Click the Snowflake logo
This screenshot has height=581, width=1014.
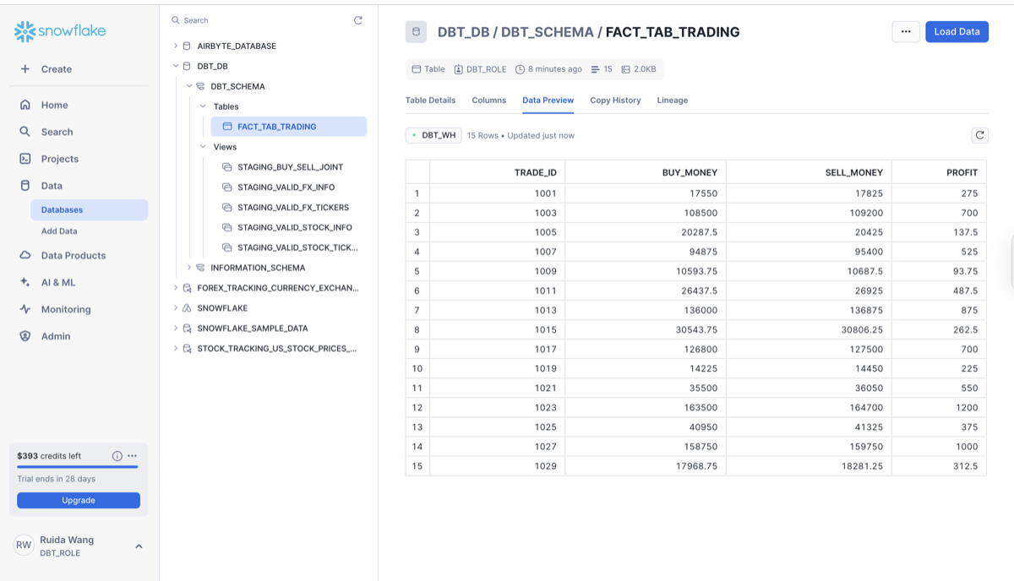60,32
